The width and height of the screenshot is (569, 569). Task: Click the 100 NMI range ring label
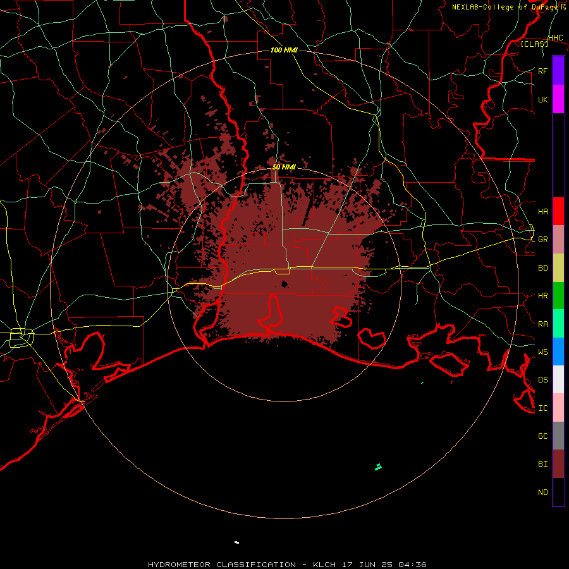(x=284, y=50)
